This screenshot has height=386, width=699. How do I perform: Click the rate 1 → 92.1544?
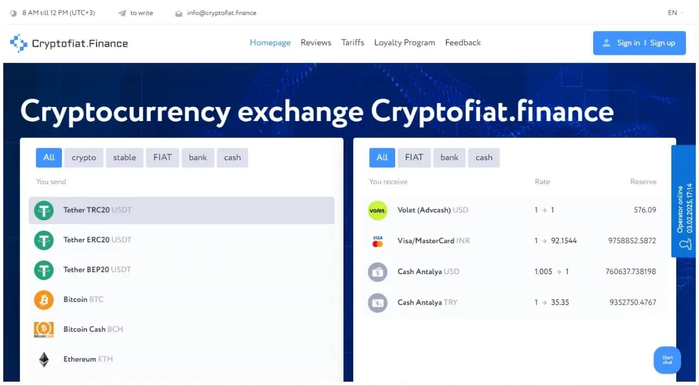point(556,241)
